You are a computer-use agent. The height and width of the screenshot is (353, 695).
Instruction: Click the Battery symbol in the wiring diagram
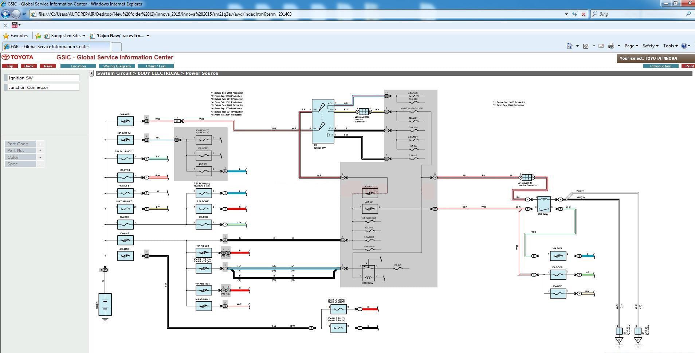(105, 305)
